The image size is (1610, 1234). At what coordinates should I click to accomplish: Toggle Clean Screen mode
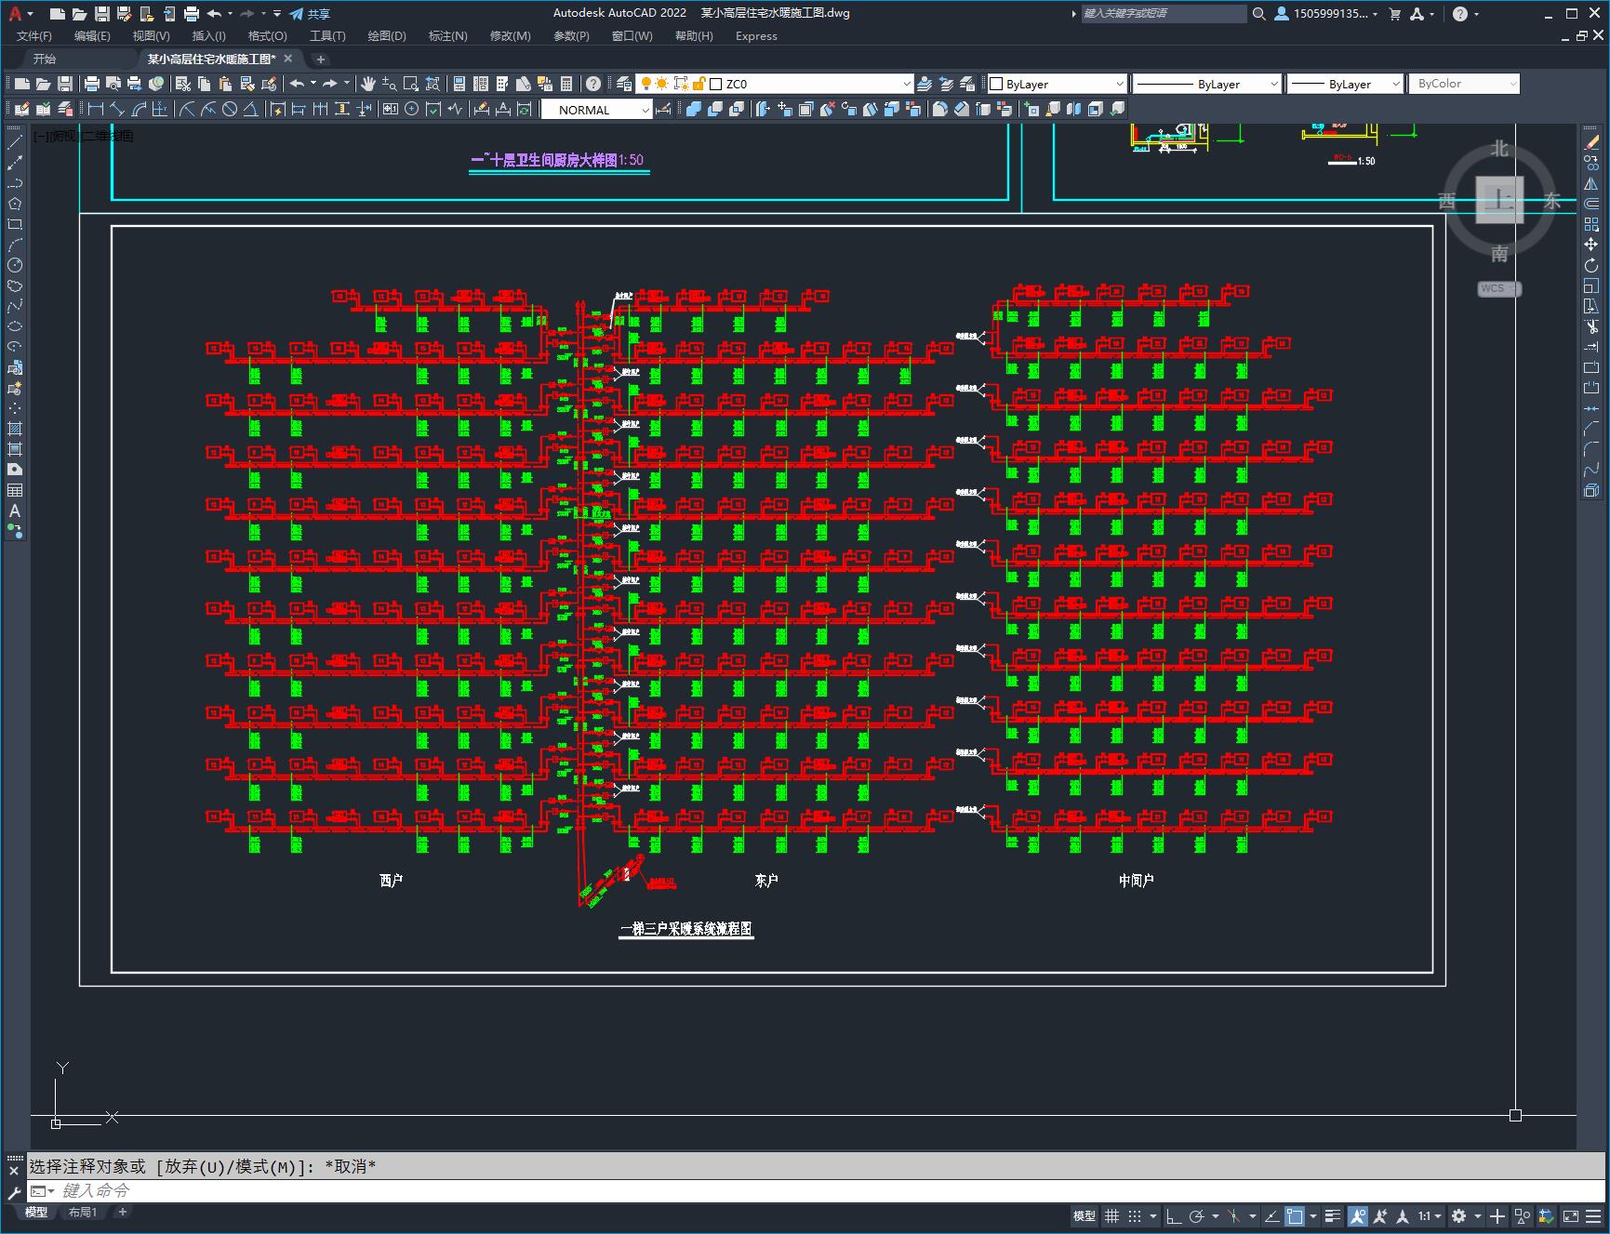pos(1571,1215)
